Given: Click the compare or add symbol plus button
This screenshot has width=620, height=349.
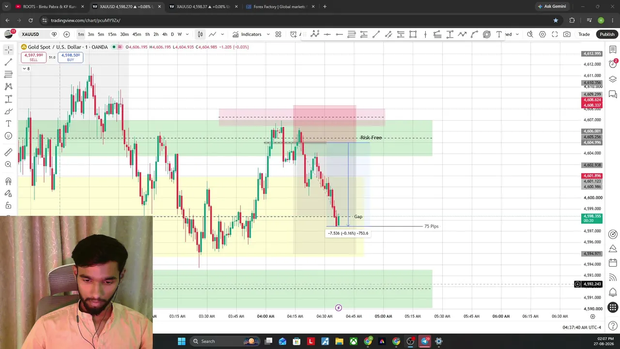Looking at the screenshot, I should (66, 34).
